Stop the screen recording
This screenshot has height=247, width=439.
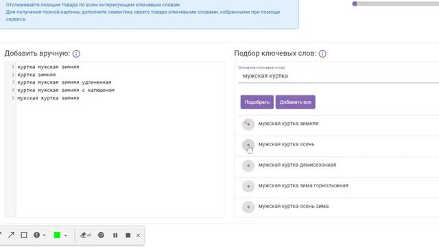point(128,235)
